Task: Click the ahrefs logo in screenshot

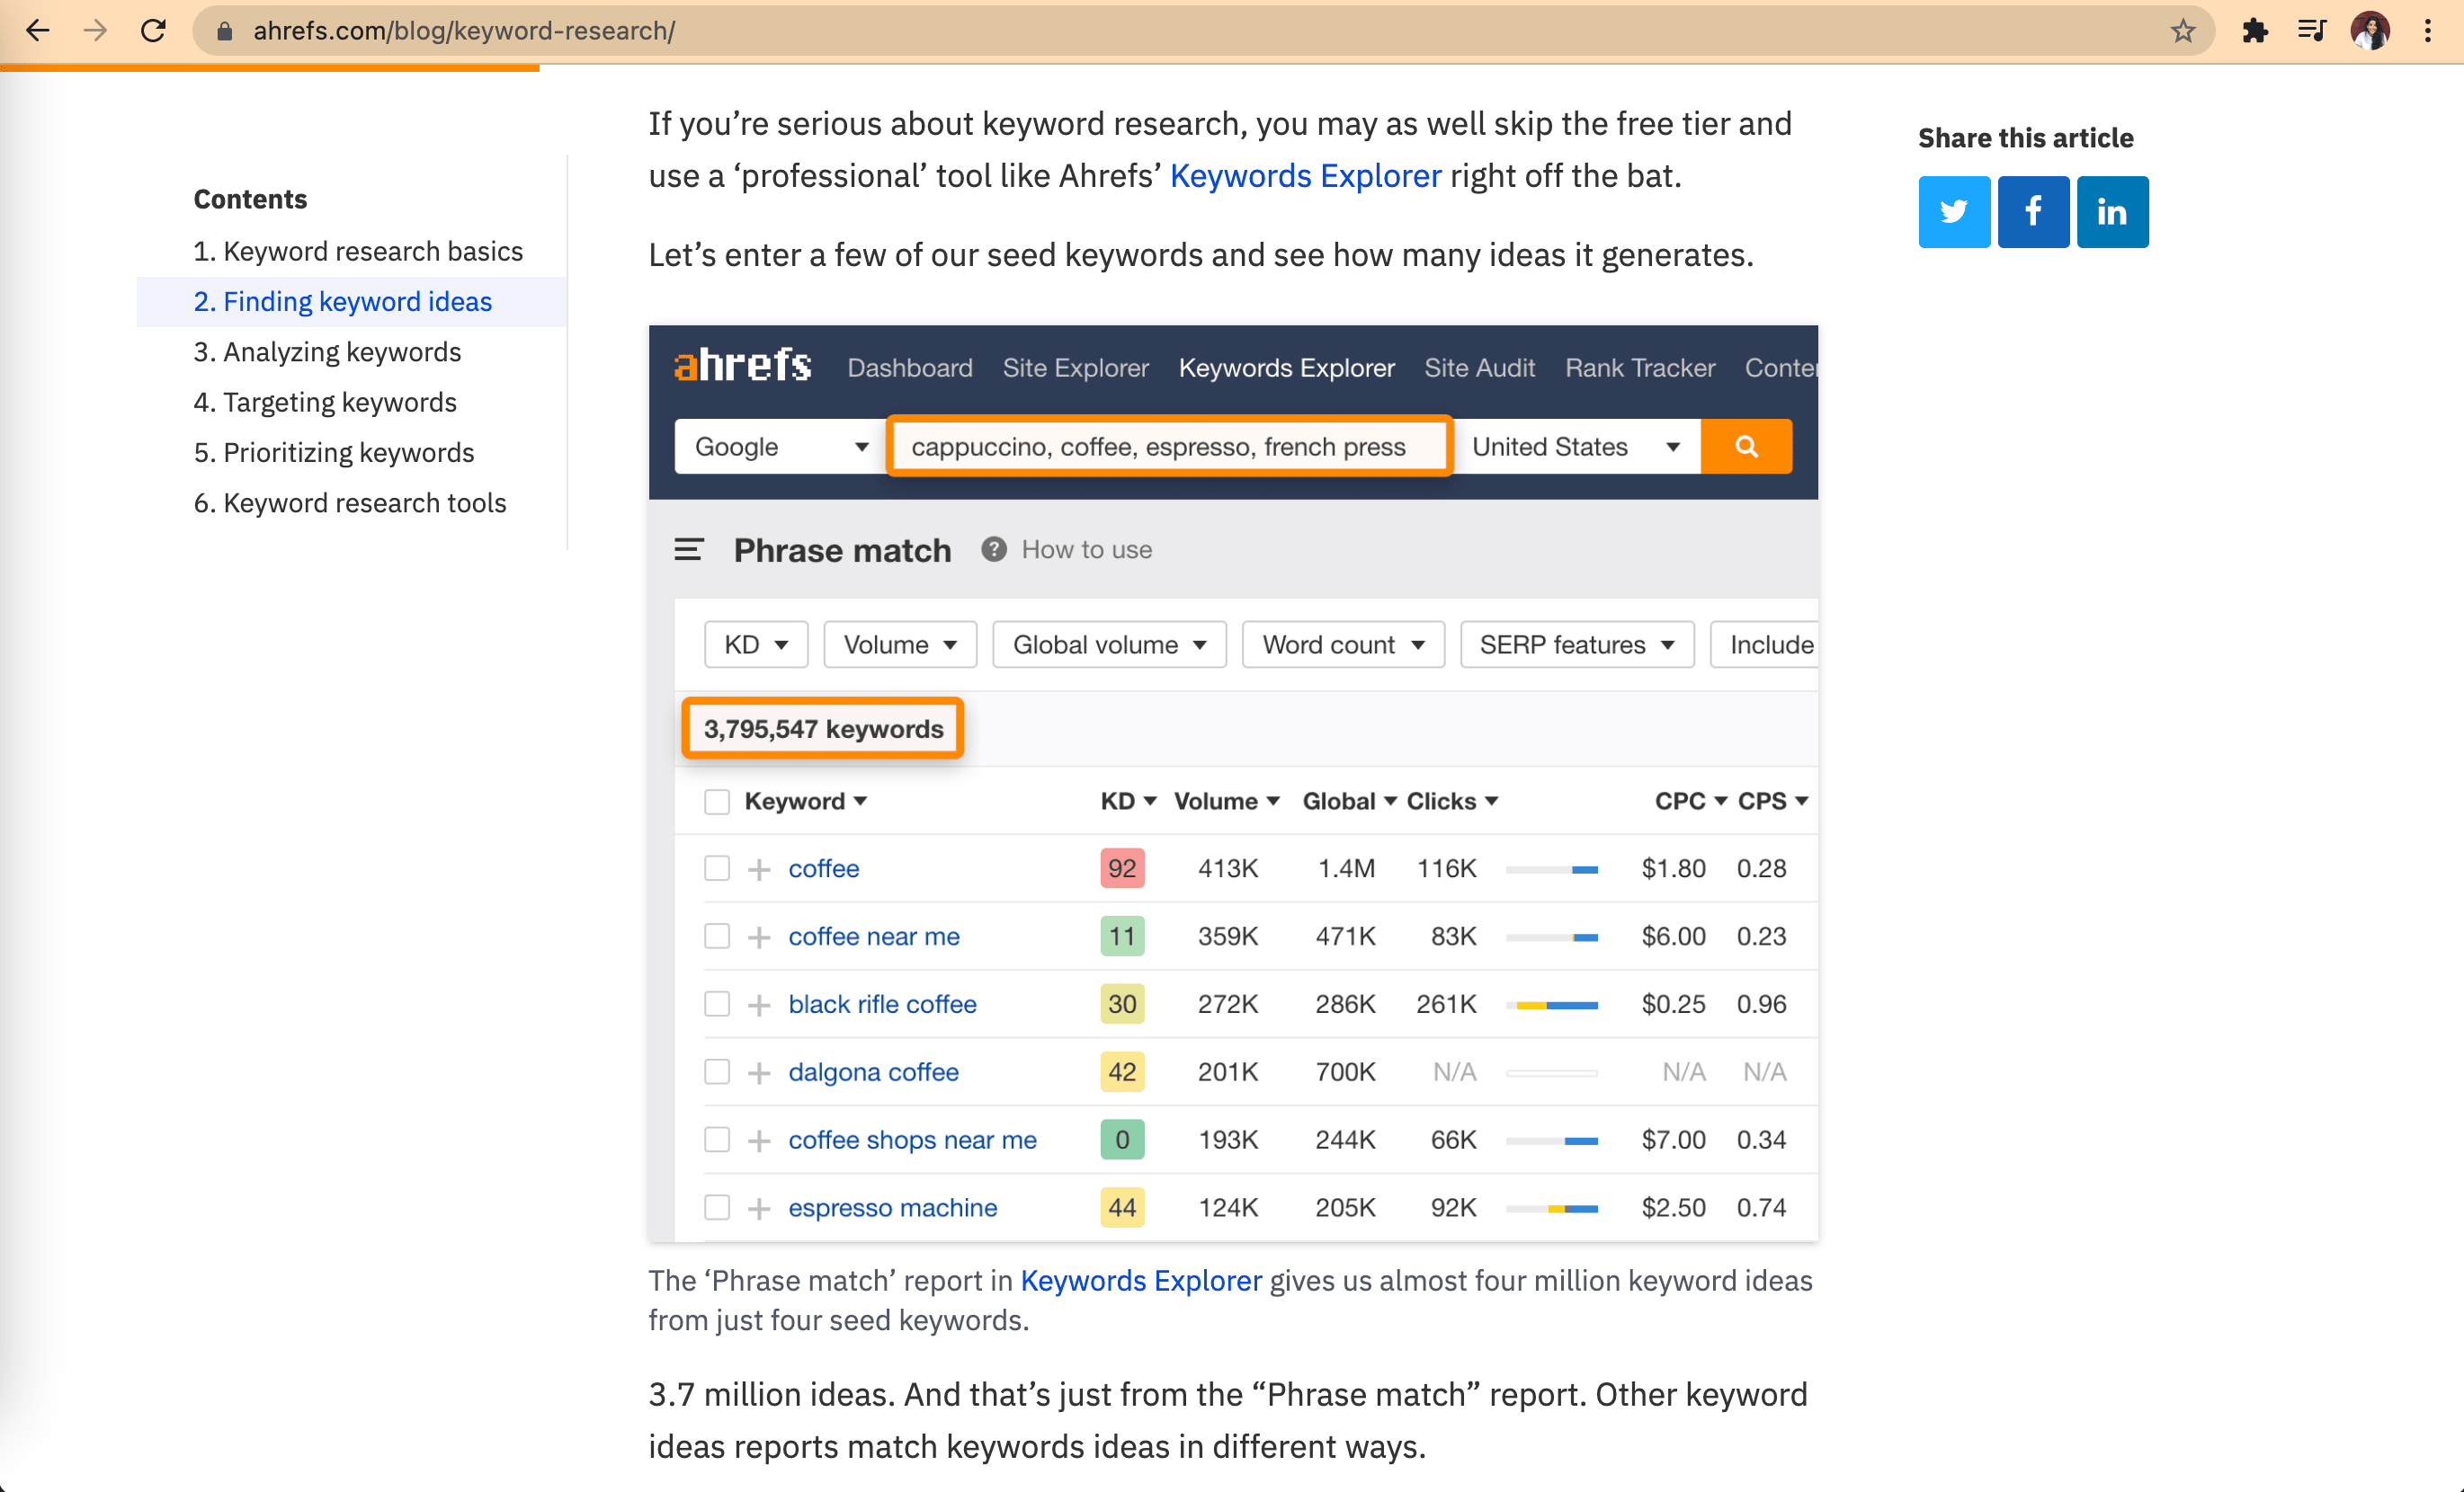Action: click(742, 366)
